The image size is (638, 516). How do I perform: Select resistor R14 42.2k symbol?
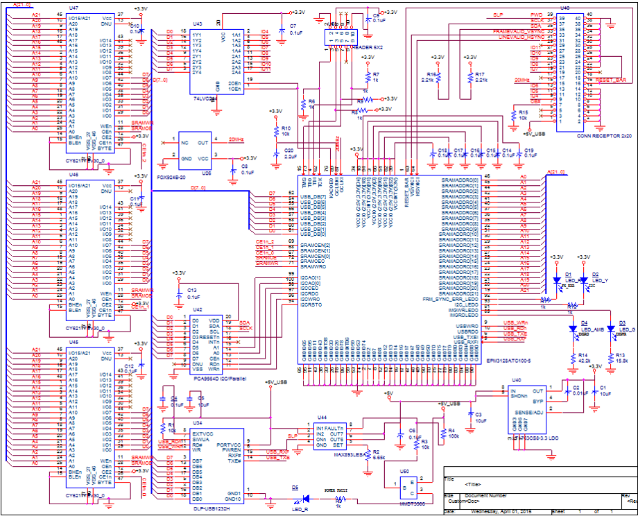pyautogui.click(x=573, y=359)
